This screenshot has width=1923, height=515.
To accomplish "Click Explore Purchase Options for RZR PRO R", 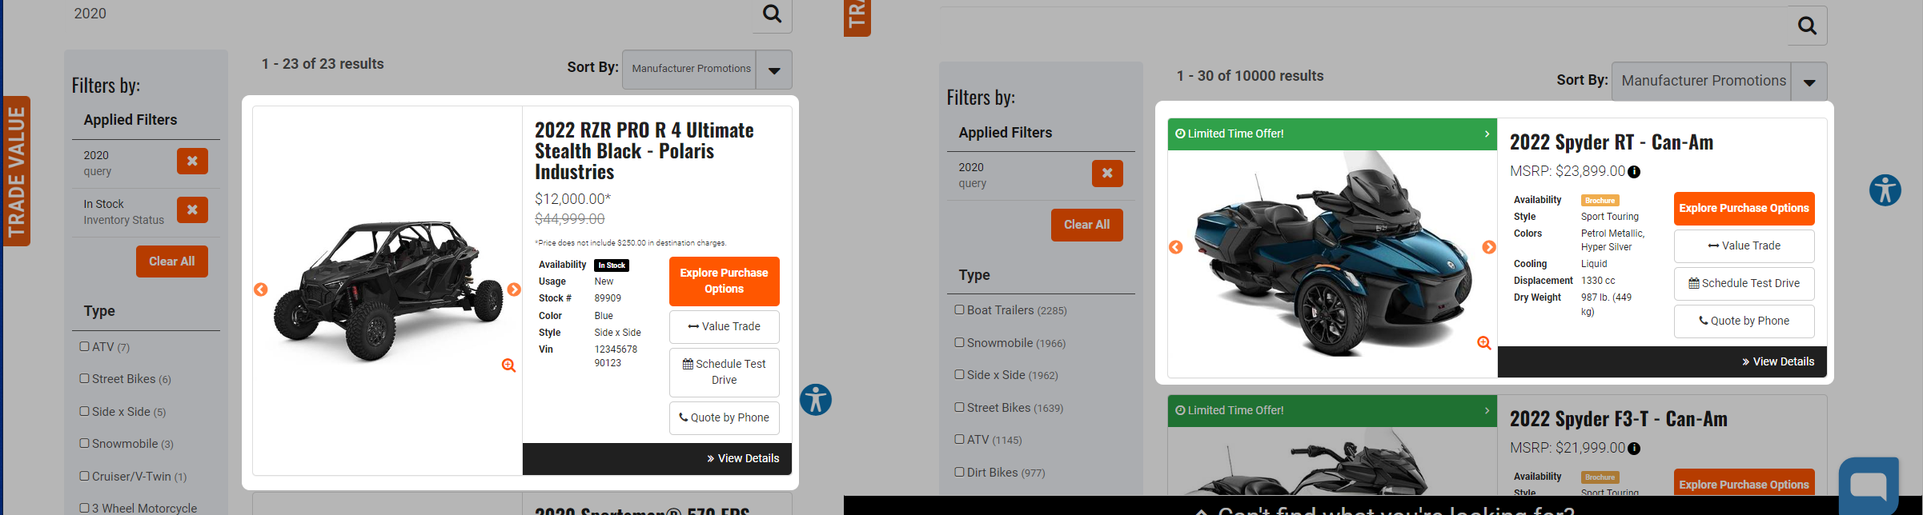I will click(724, 281).
